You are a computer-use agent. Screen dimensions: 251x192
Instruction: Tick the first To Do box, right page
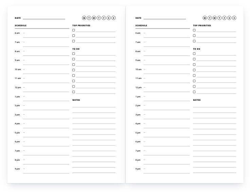[x=194, y=54]
